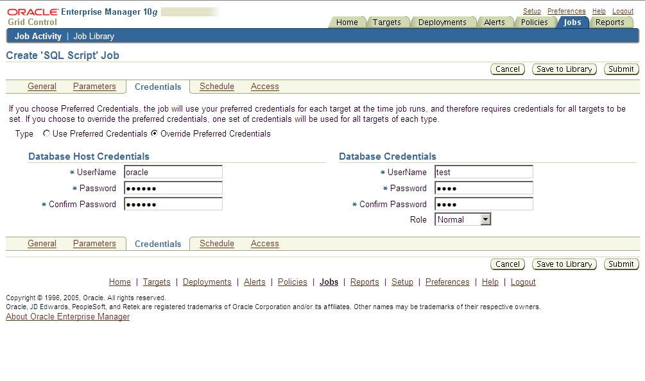
Task: Click footer Logout link
Action: point(523,282)
